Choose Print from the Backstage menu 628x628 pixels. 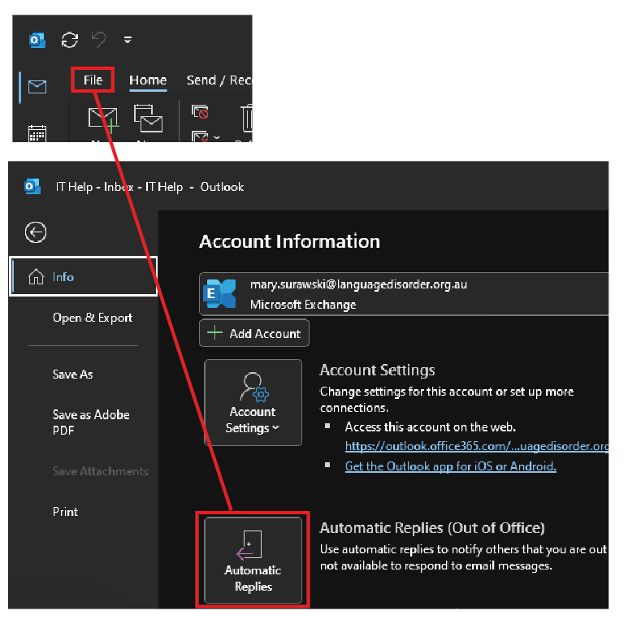[66, 512]
